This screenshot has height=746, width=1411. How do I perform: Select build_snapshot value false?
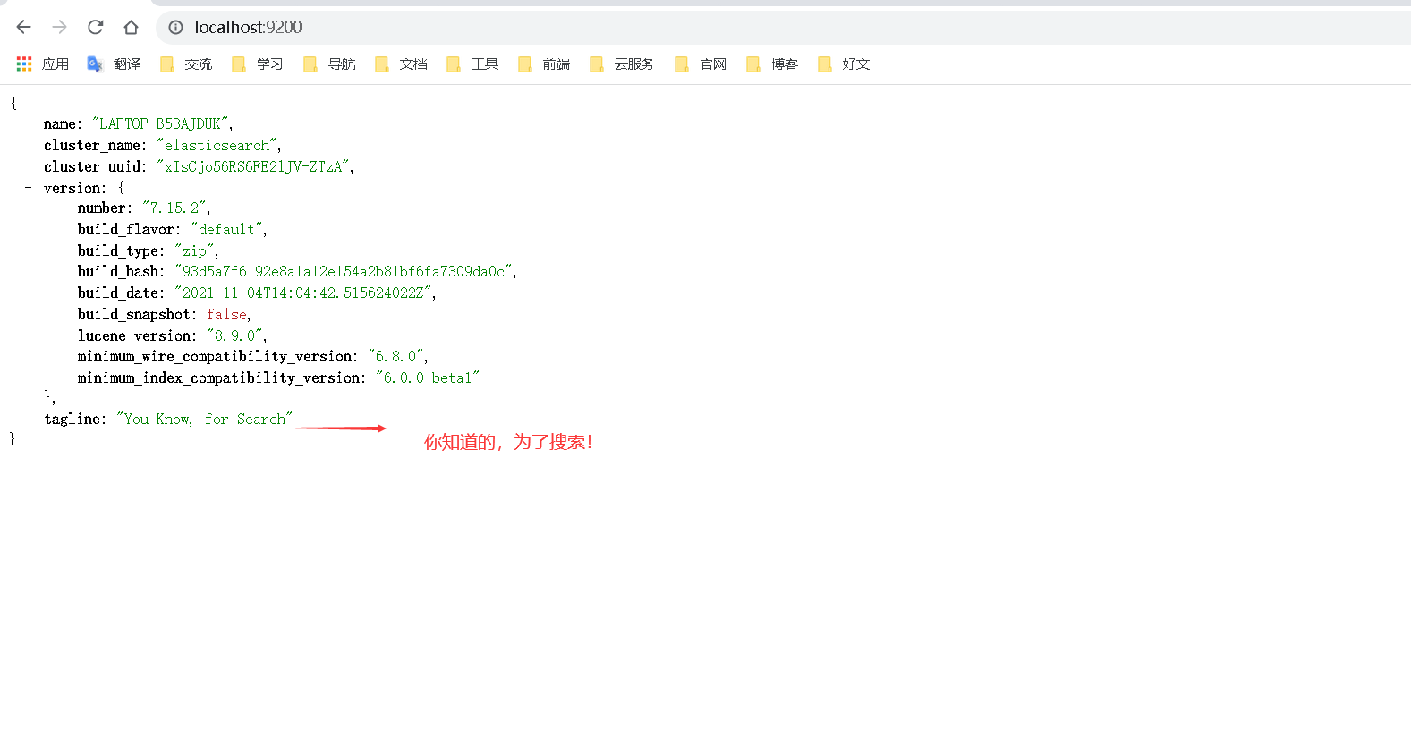click(x=226, y=314)
